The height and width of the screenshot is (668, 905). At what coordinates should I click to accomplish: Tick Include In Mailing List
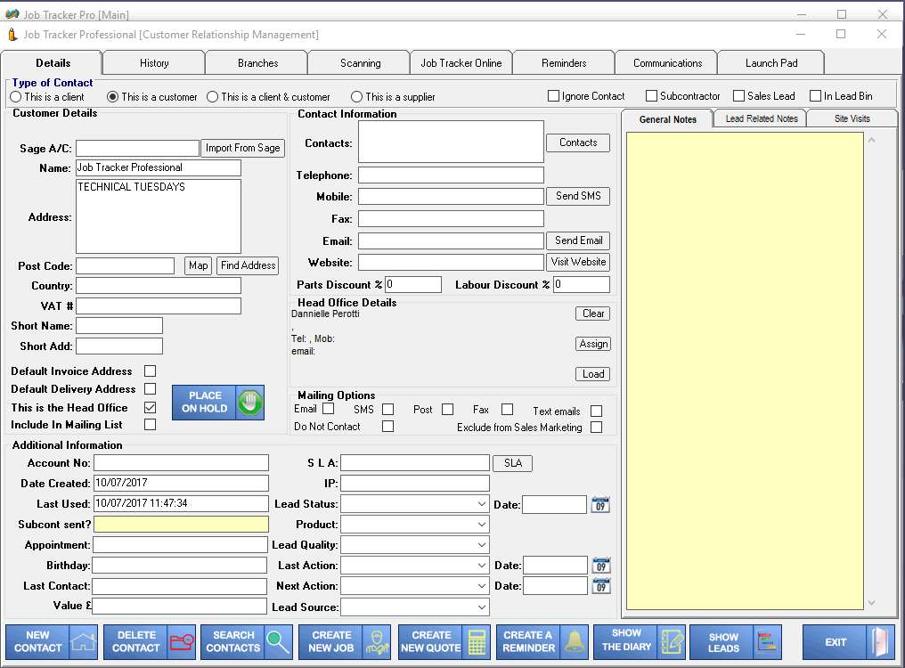point(150,425)
